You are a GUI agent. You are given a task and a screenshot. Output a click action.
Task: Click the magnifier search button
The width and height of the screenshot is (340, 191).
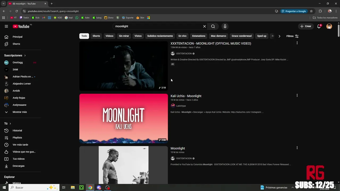click(x=213, y=26)
